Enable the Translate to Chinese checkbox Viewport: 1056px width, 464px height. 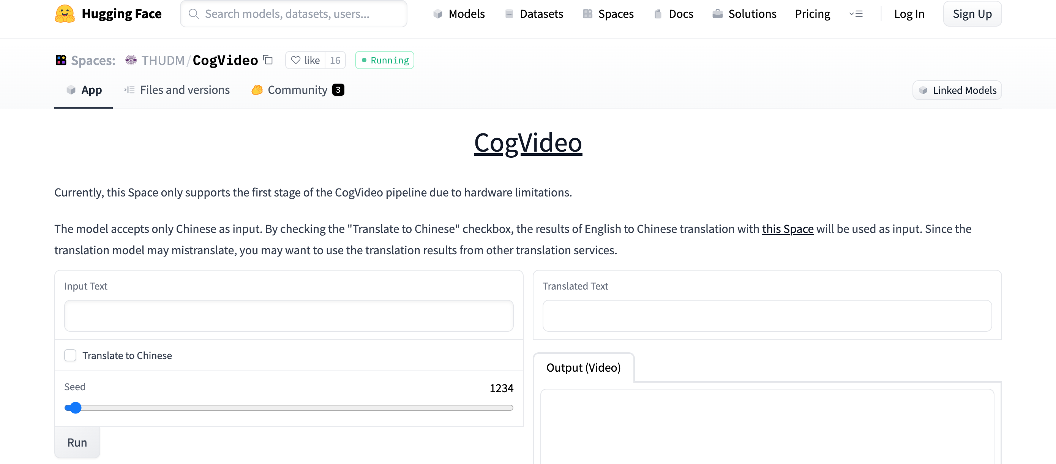click(70, 355)
